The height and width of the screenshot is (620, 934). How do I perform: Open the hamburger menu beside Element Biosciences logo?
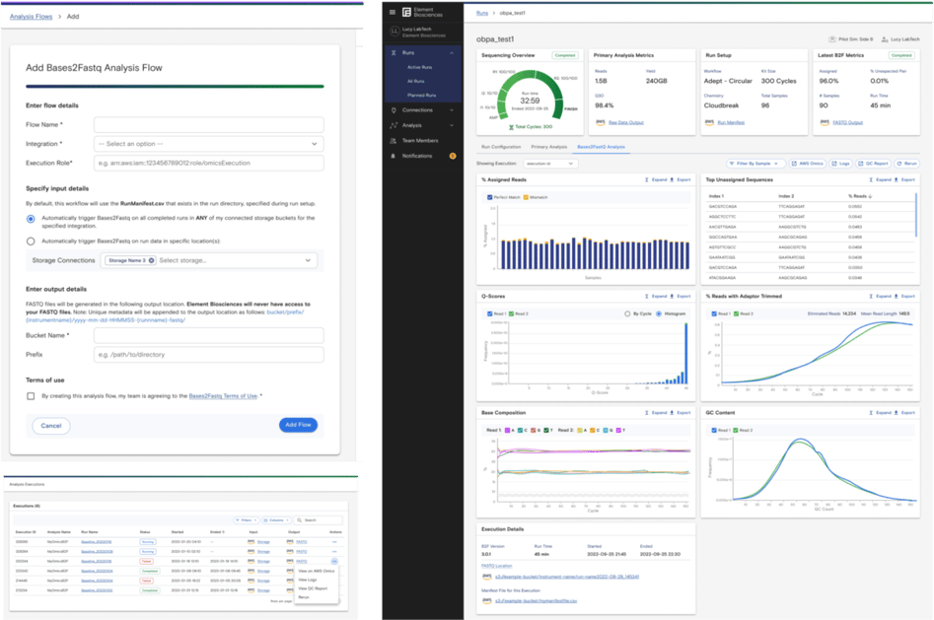coord(393,12)
